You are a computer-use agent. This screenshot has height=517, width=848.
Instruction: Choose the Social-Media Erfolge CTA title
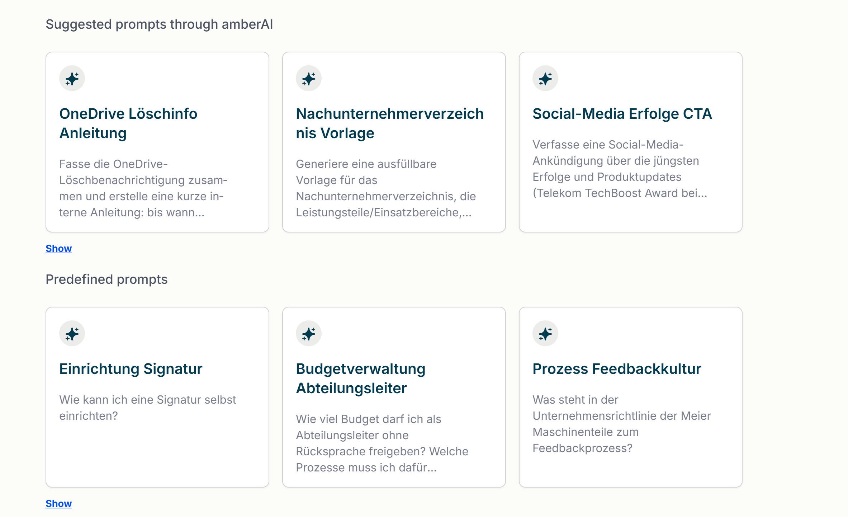click(x=622, y=114)
